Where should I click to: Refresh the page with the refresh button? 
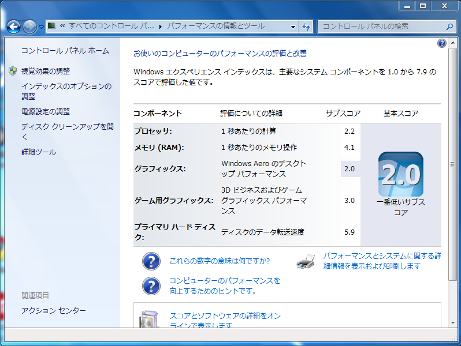(x=306, y=27)
